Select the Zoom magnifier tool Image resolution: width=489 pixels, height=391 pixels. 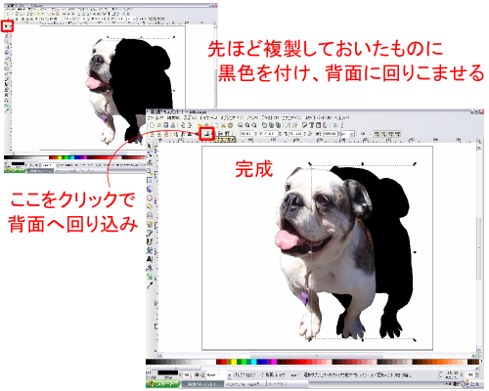(150, 171)
